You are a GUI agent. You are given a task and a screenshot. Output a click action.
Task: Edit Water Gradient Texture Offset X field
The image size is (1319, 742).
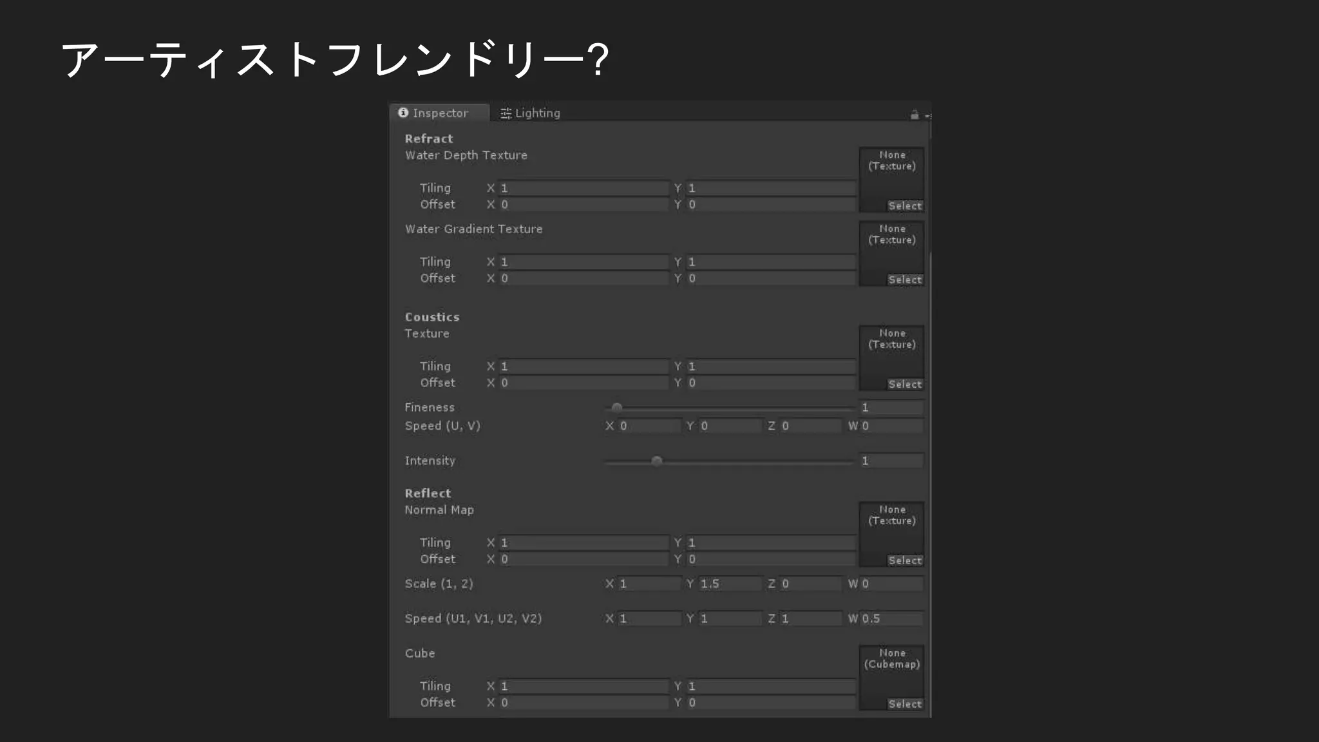(x=584, y=278)
